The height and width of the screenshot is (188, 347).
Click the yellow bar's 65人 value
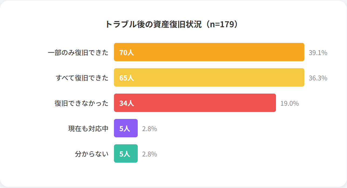click(126, 78)
